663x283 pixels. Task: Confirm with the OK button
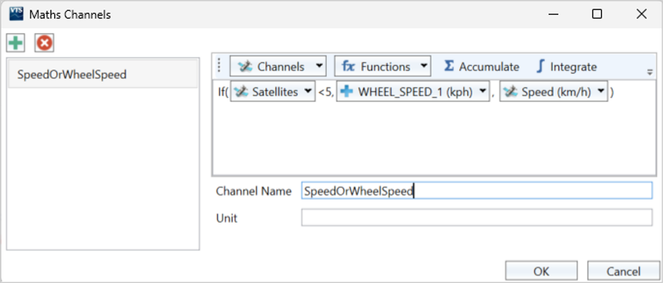pyautogui.click(x=541, y=272)
